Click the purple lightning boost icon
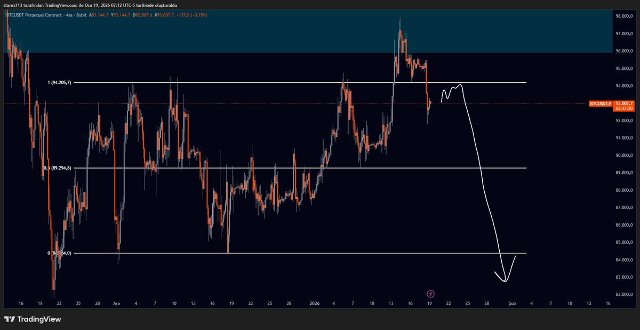Viewport: 640px width, 330px height. tap(430, 294)
